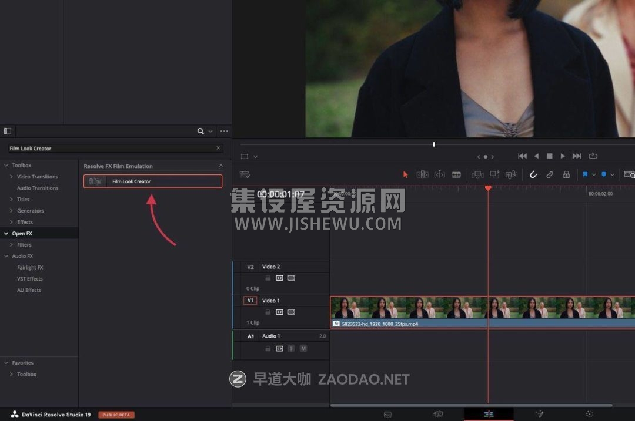Add a blue marker
Viewport: 635px width, 421px height.
pyautogui.click(x=604, y=174)
